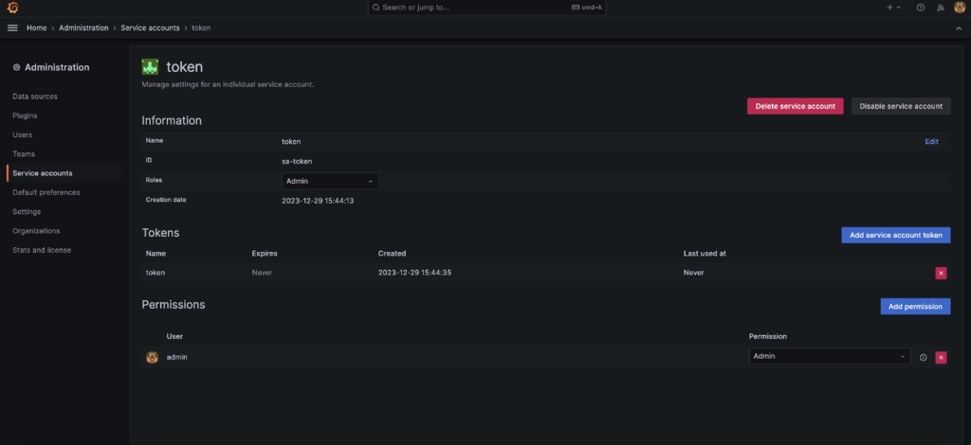Screen dimensions: 971x445
Task: Delete the token with red X icon
Action: [941, 273]
